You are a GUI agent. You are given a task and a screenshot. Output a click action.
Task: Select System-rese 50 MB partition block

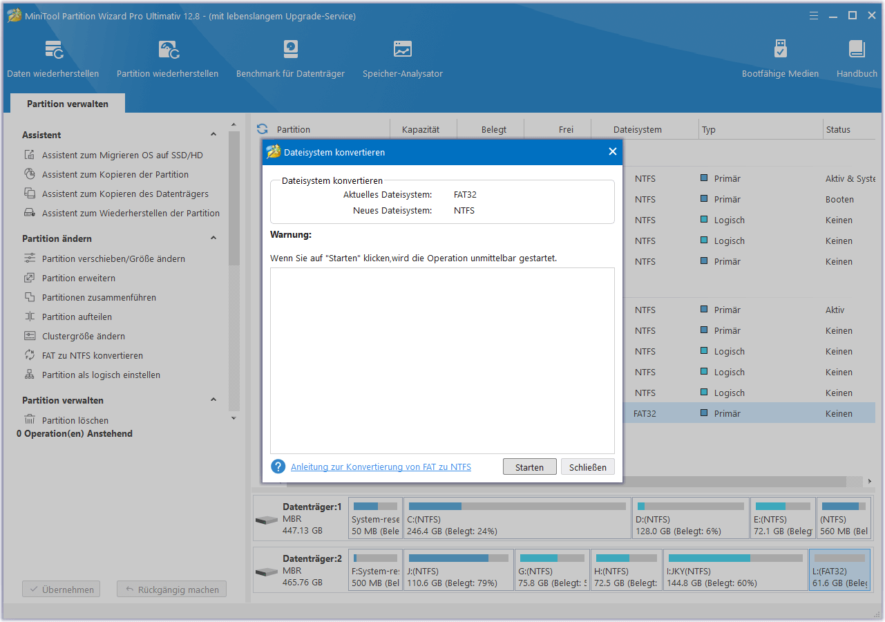pyautogui.click(x=375, y=518)
